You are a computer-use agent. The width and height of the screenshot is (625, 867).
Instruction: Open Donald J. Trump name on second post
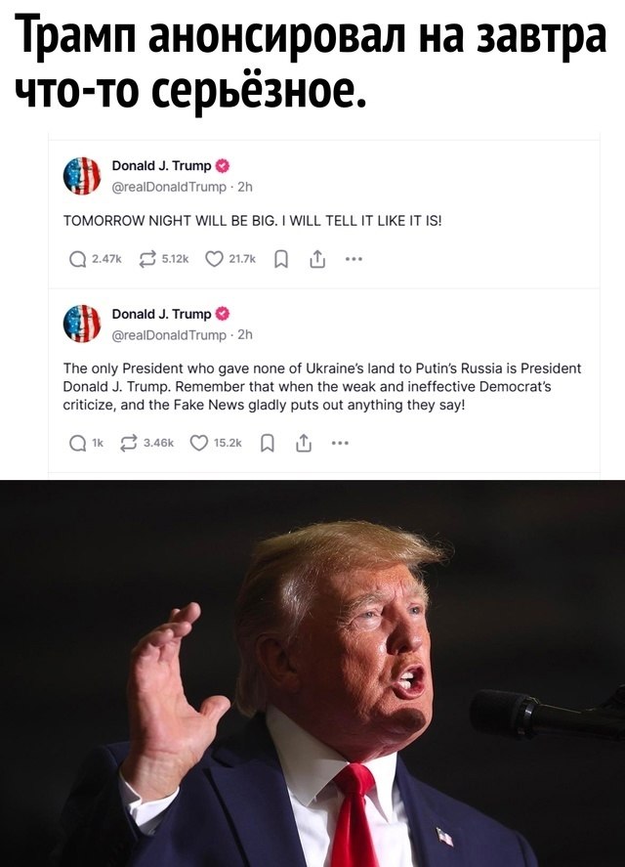tap(161, 314)
